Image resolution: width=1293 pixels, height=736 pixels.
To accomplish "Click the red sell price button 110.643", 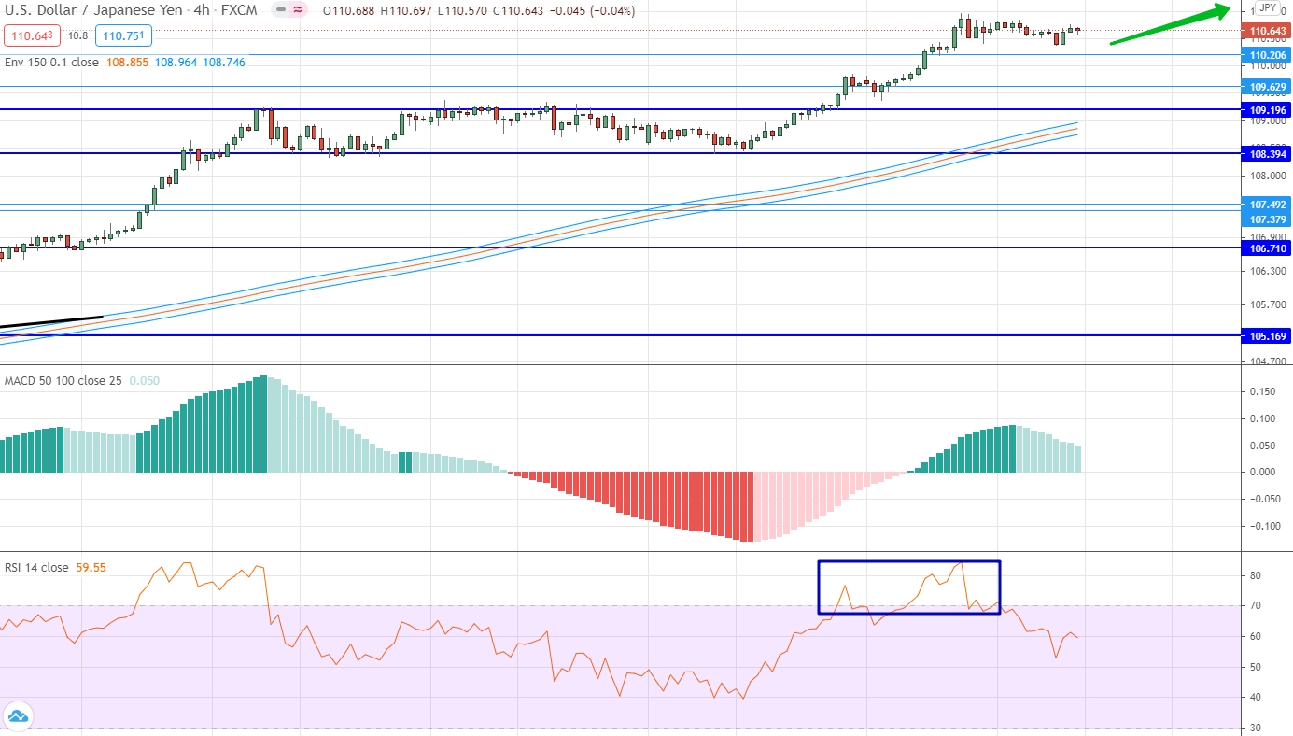I will click(33, 35).
